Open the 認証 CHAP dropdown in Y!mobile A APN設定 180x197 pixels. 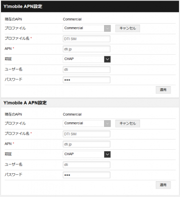pos(87,154)
